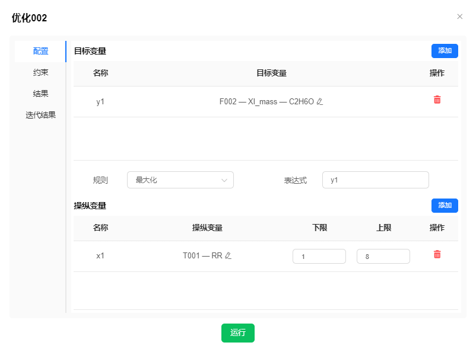Select the T001 — RR text

(x=202, y=255)
